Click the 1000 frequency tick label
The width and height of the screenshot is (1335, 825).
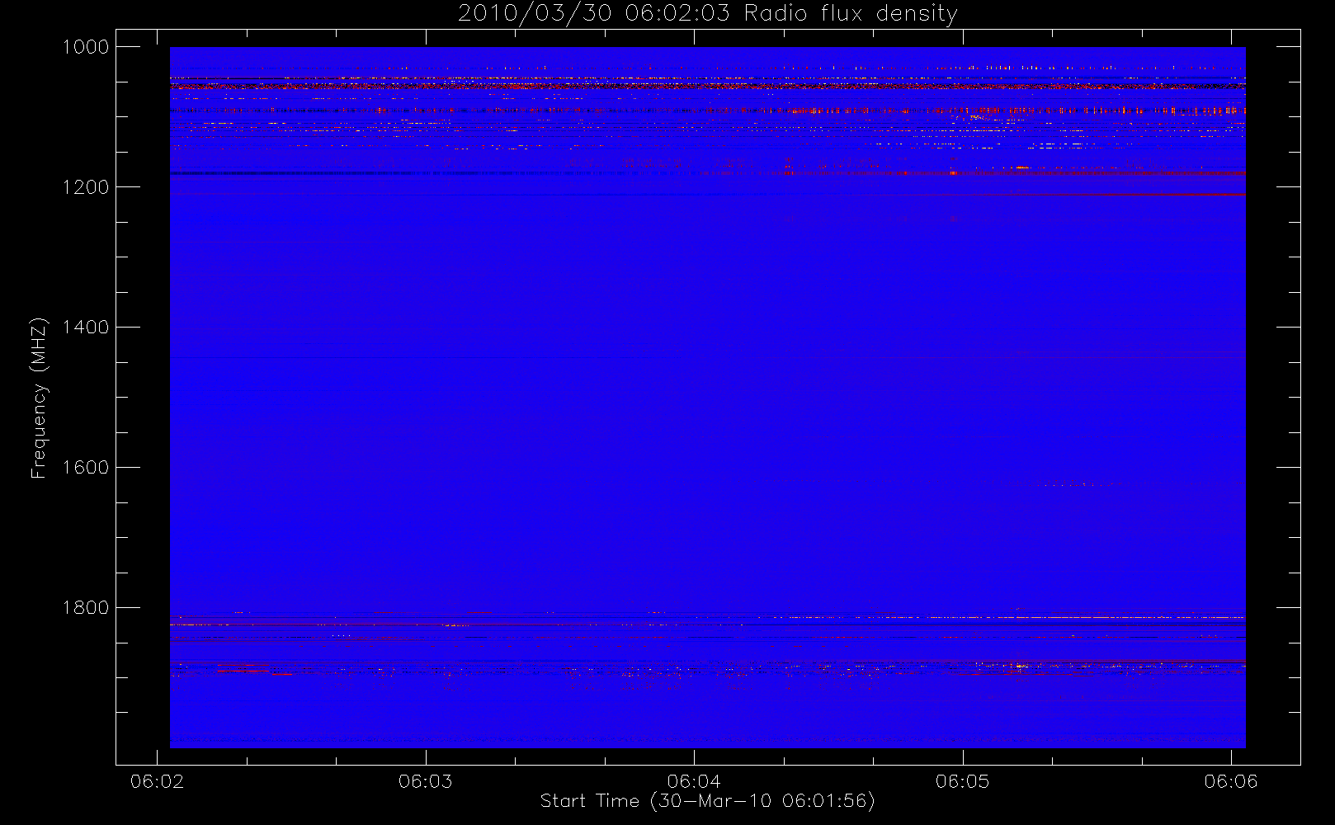point(86,47)
